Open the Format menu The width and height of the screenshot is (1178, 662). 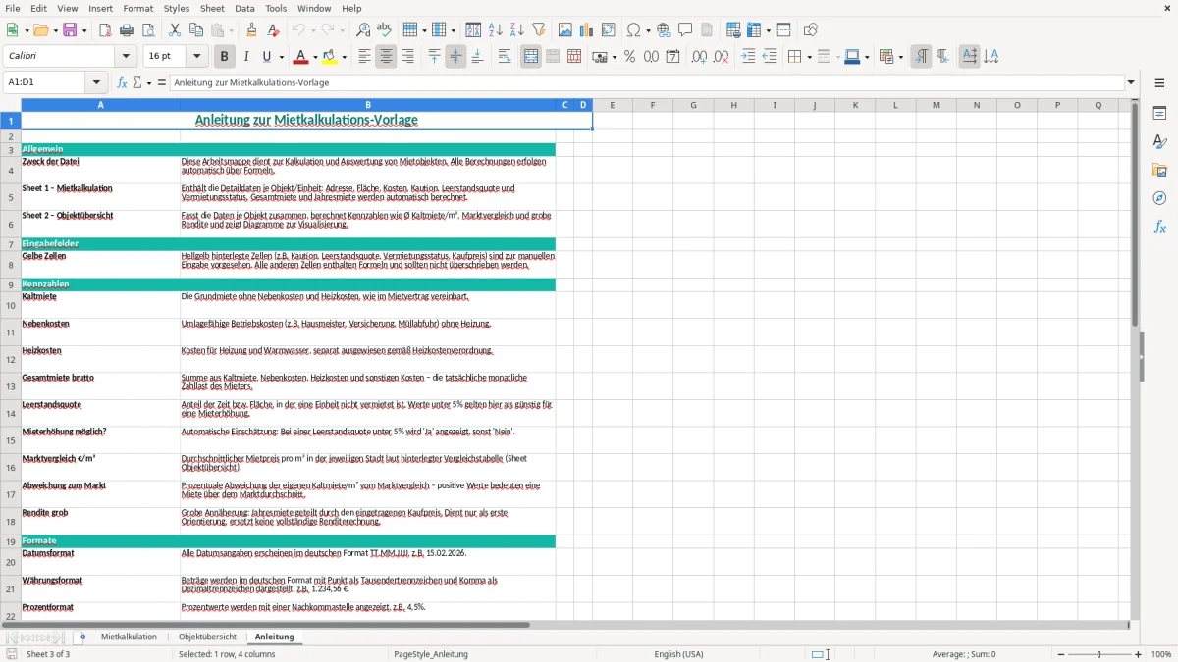click(x=138, y=8)
